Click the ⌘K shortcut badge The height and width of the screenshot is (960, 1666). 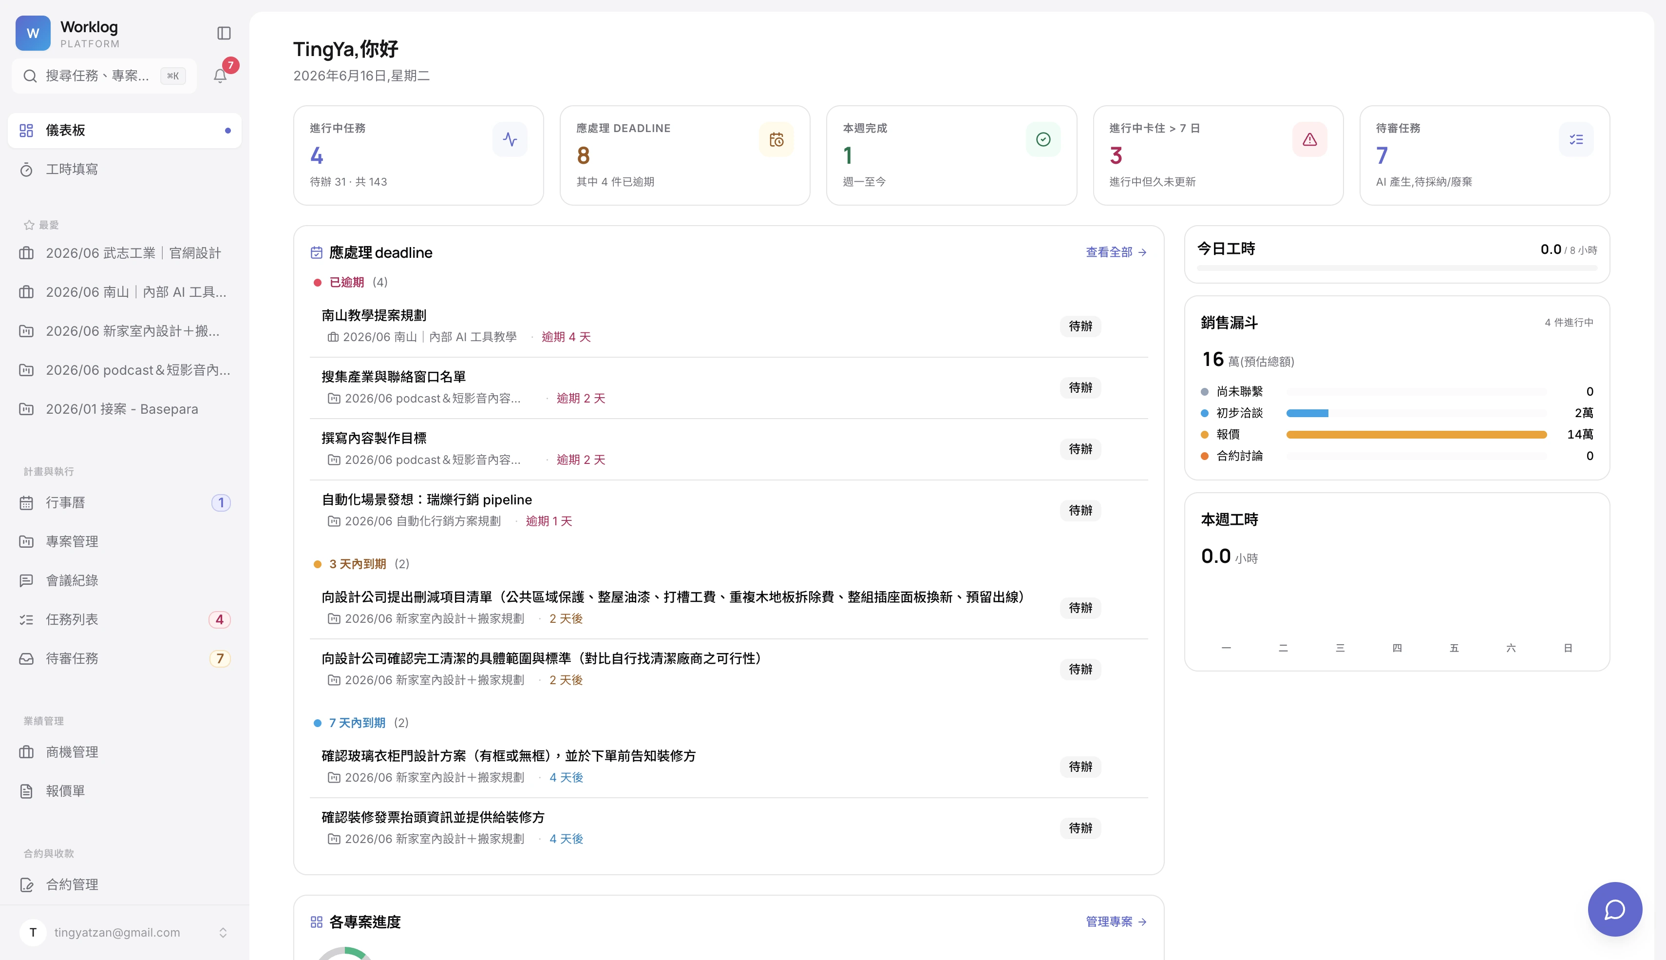click(x=172, y=76)
